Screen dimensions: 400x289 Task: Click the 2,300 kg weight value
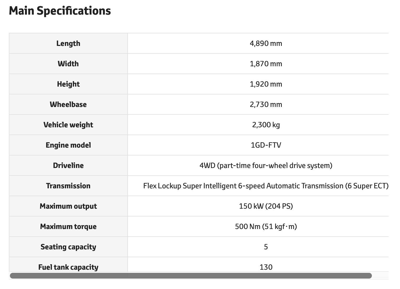tap(266, 125)
